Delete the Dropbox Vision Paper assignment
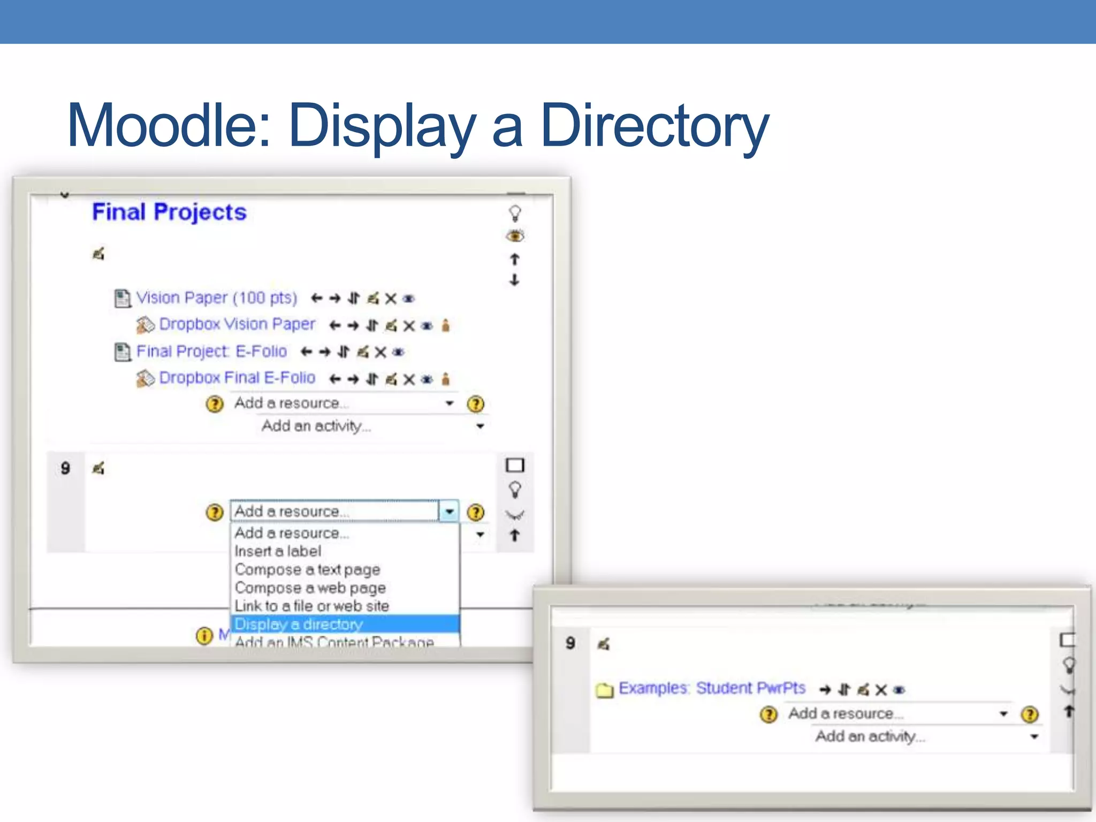This screenshot has height=822, width=1096. tap(409, 326)
